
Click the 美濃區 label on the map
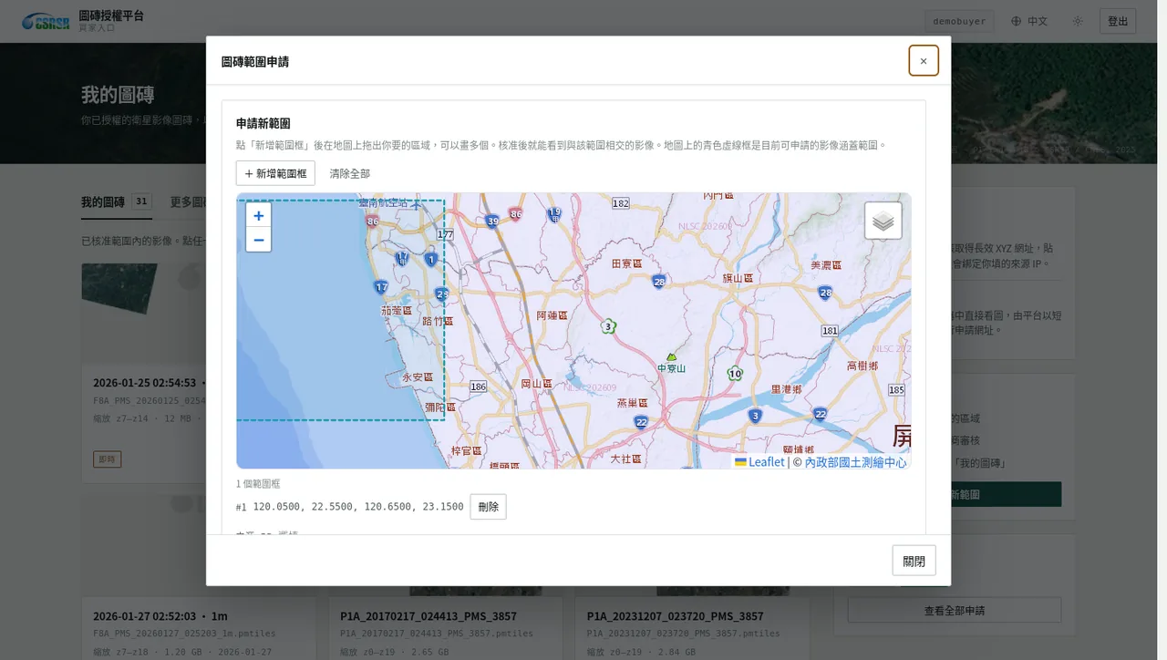point(828,265)
